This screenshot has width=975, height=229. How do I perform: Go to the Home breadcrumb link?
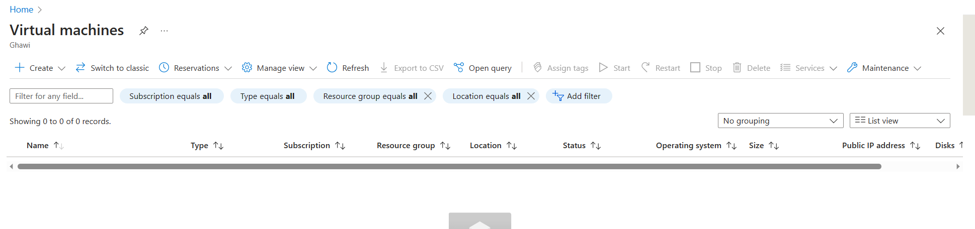tap(21, 10)
